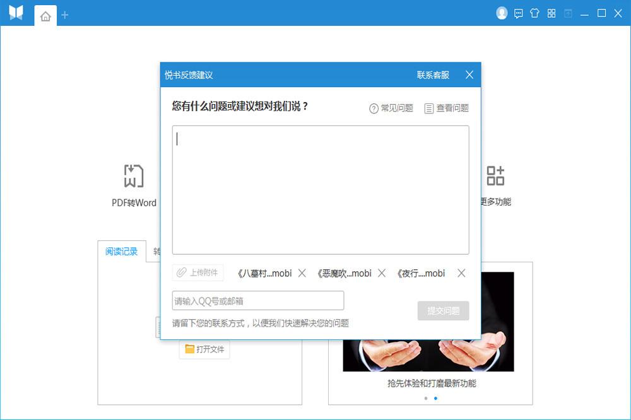Open the feedback message icon in title bar

[518, 14]
